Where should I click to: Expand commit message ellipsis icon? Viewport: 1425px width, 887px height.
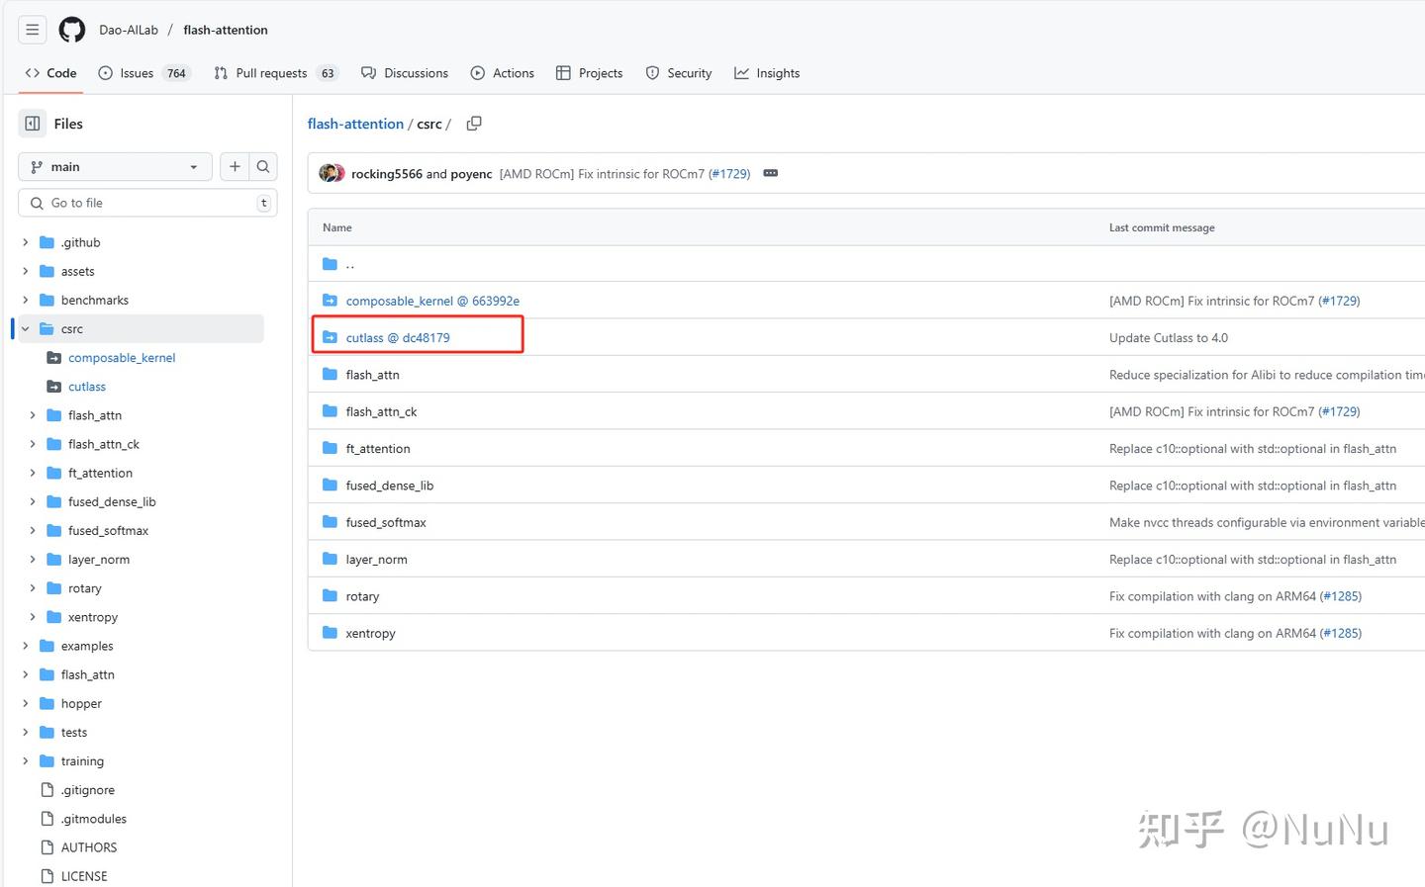[x=771, y=173]
